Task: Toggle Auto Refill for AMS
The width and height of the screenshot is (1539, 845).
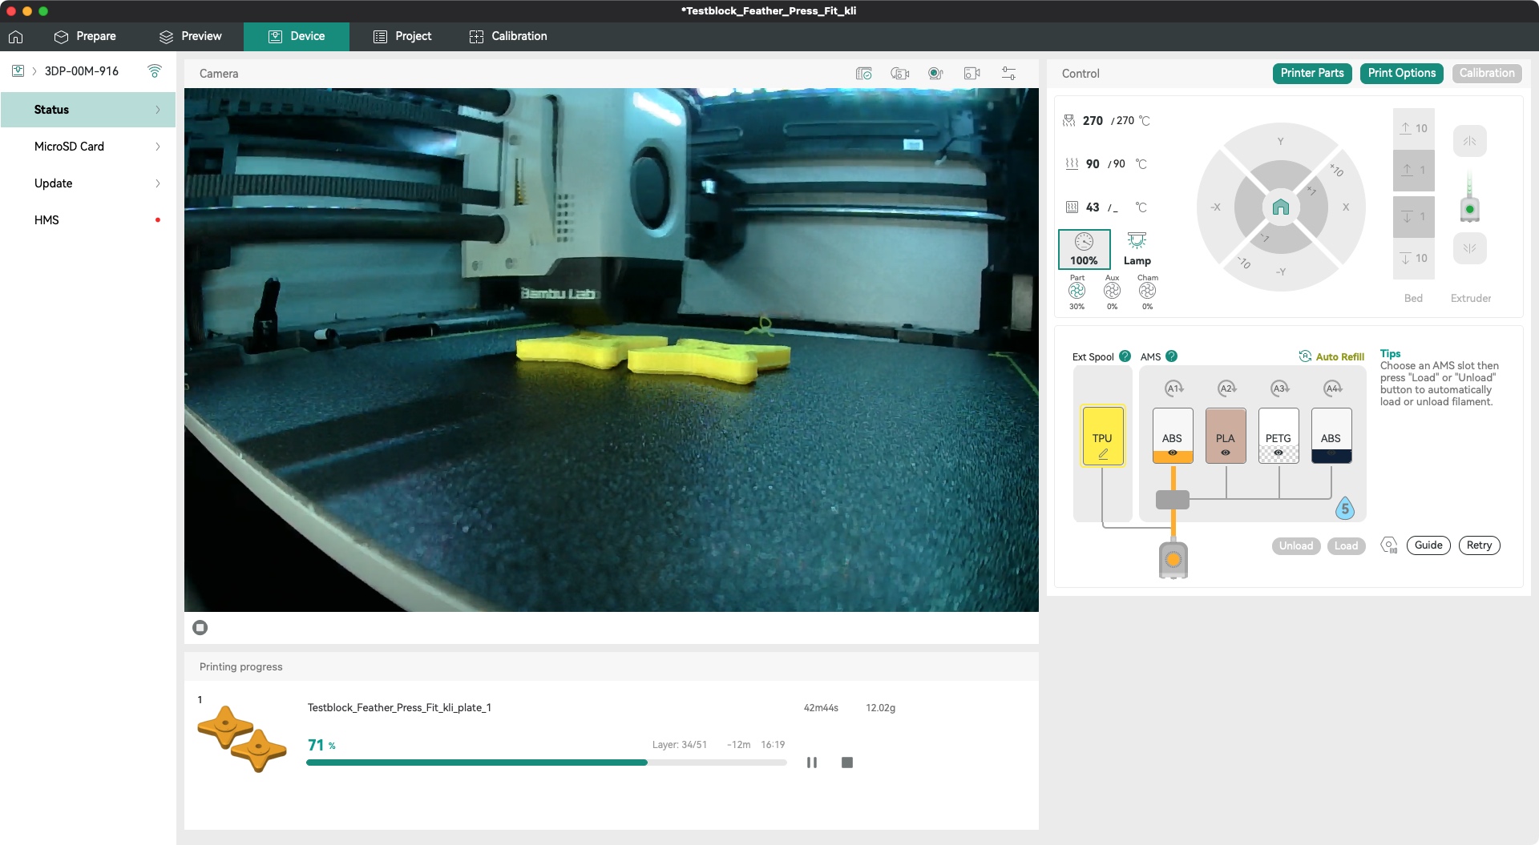Action: point(1331,356)
